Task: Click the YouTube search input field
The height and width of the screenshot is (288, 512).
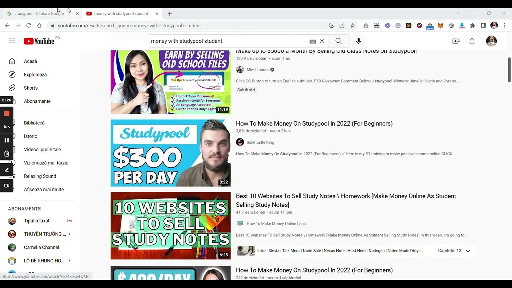Action: click(229, 41)
